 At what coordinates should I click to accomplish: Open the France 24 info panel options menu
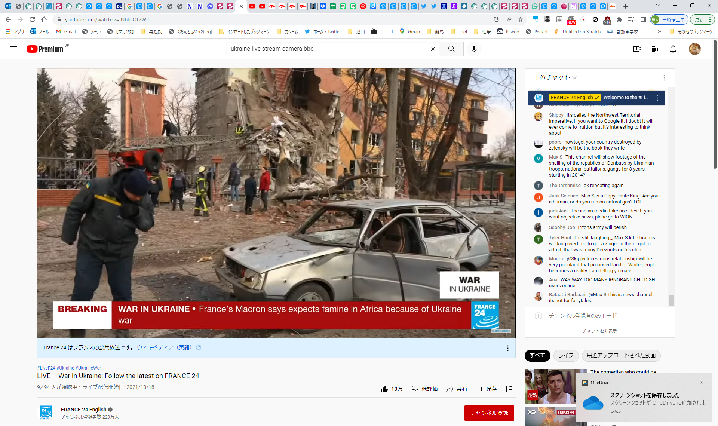pos(507,348)
